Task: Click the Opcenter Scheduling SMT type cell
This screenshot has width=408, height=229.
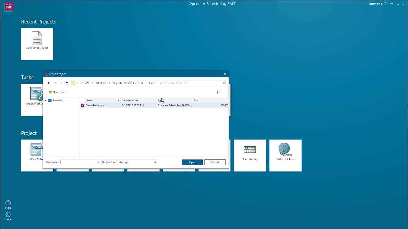Action: click(x=175, y=105)
